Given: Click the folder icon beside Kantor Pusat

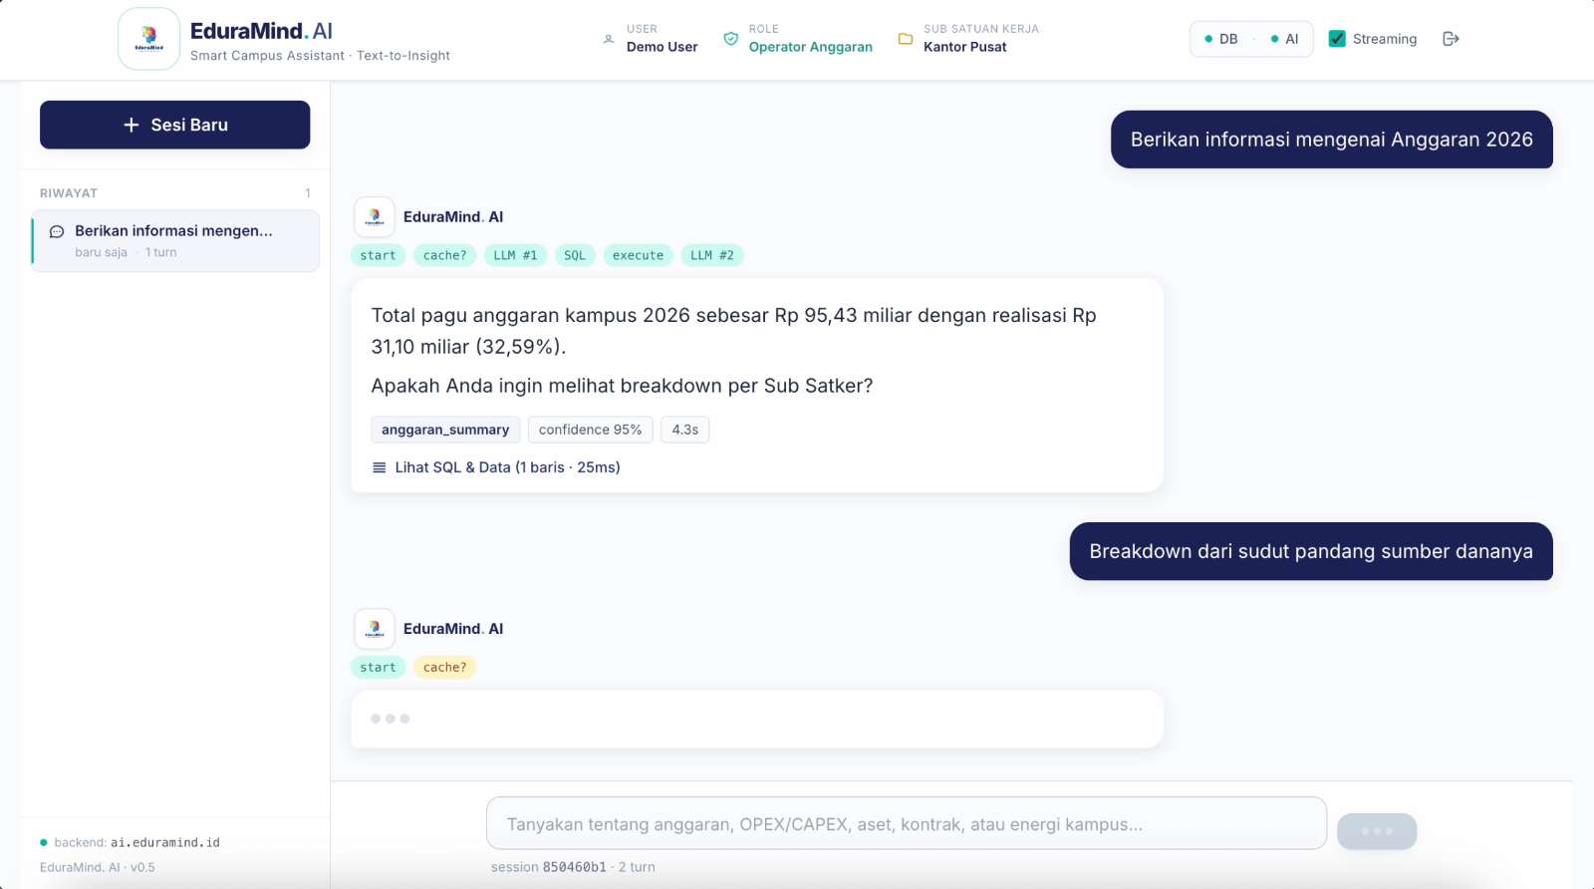Looking at the screenshot, I should (x=906, y=39).
